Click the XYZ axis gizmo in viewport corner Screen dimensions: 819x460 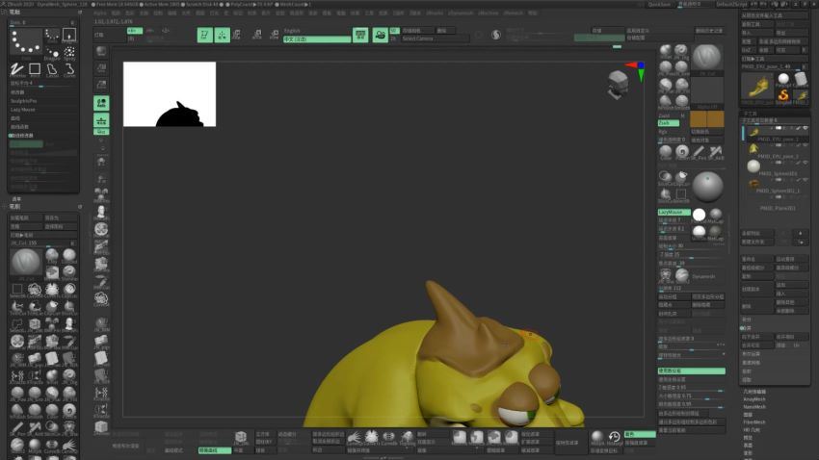(636, 70)
